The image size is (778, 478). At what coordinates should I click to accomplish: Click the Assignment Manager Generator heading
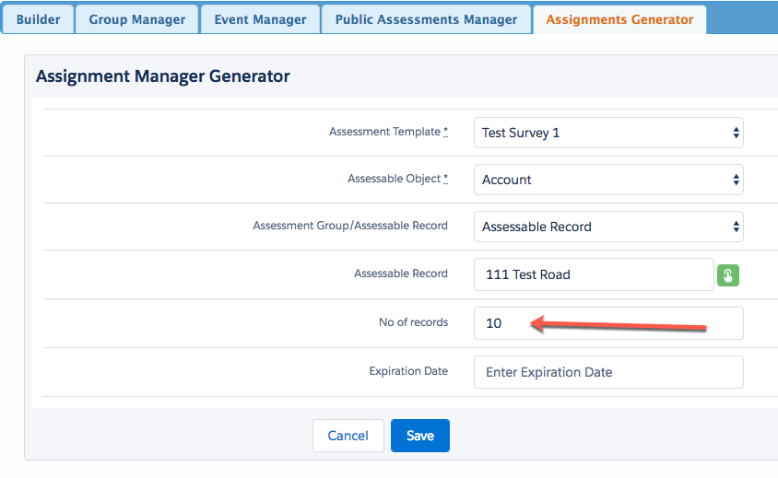pyautogui.click(x=163, y=76)
